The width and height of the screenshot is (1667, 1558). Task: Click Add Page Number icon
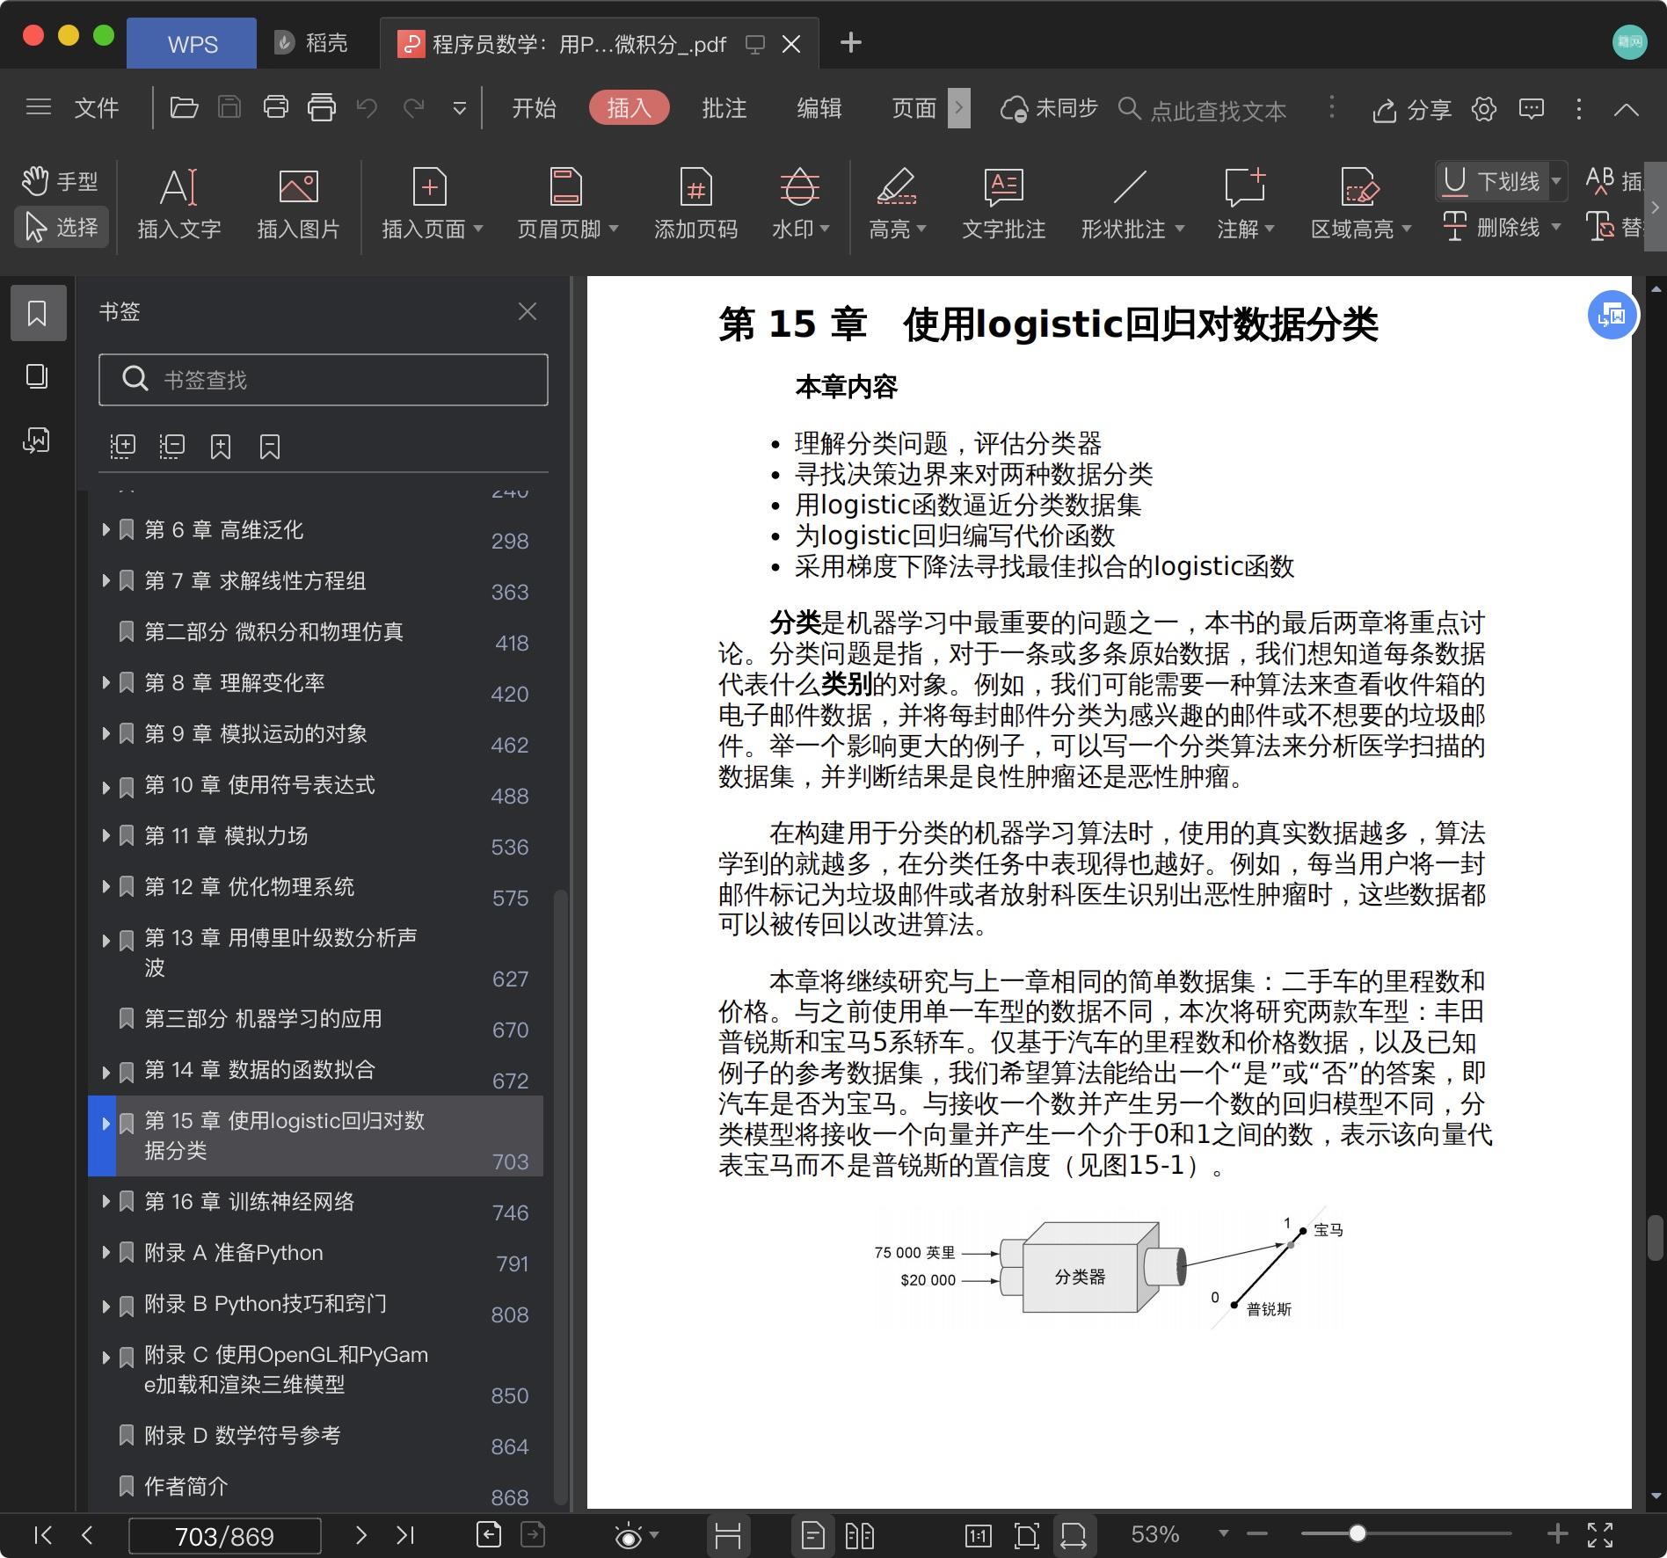pos(695,204)
